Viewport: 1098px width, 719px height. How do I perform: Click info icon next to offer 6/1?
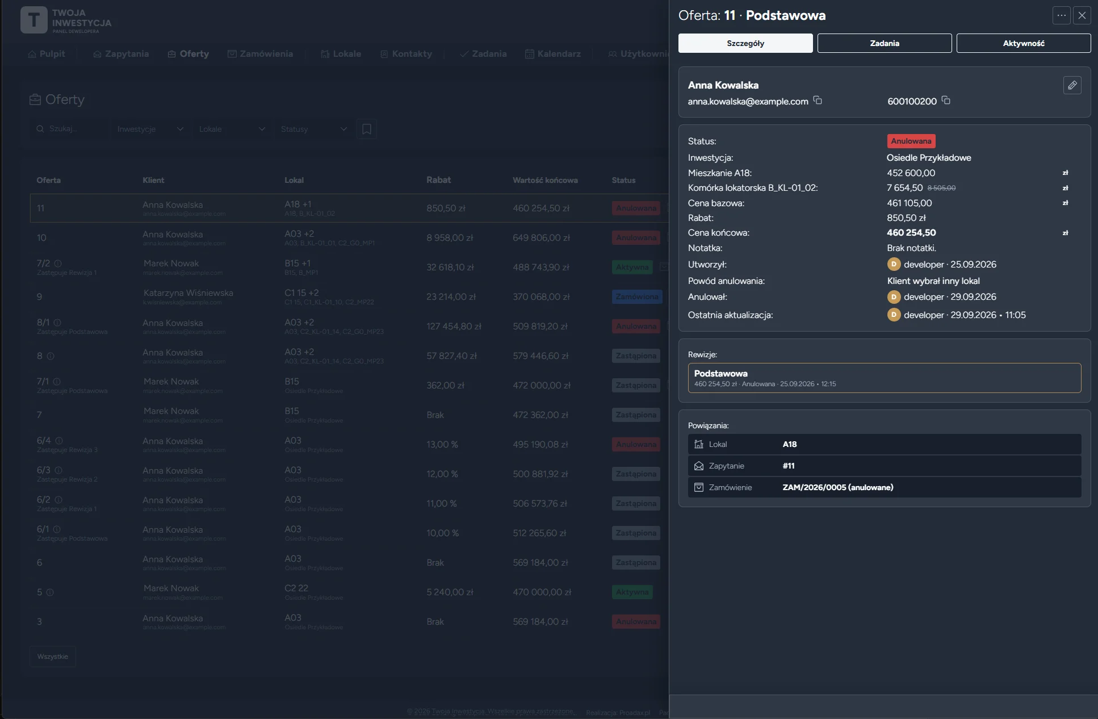click(x=57, y=529)
